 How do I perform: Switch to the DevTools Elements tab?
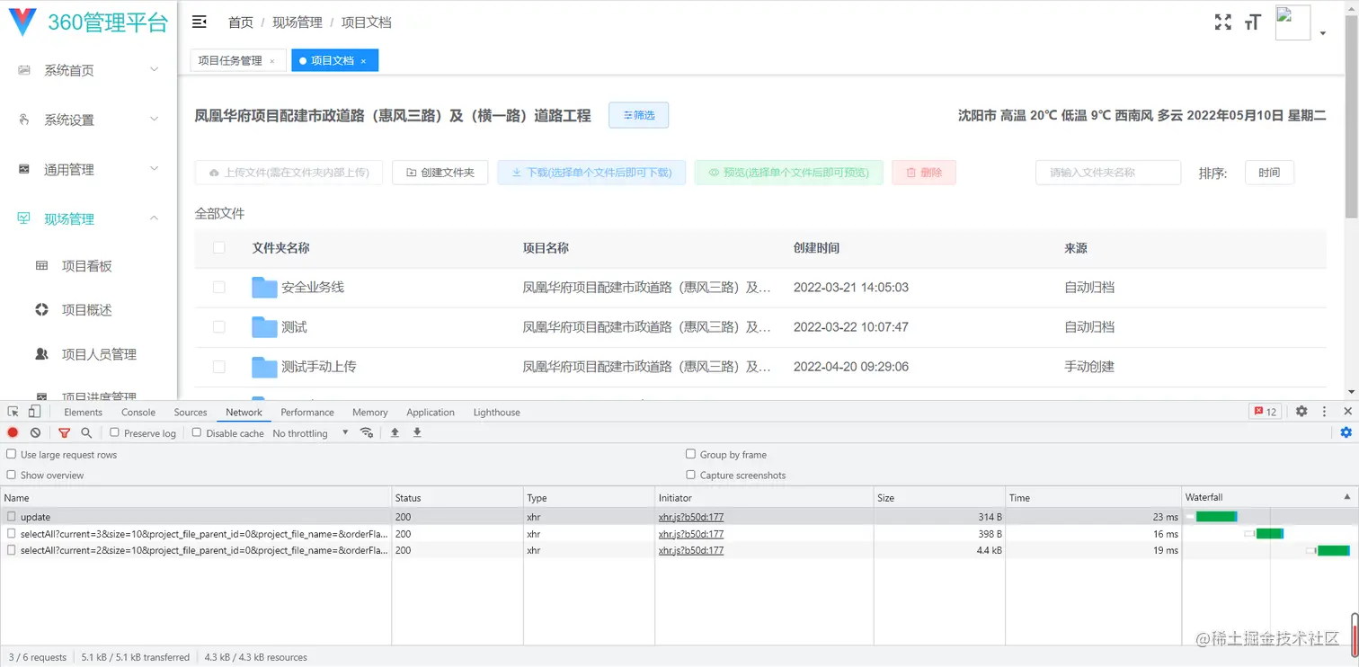(x=84, y=413)
